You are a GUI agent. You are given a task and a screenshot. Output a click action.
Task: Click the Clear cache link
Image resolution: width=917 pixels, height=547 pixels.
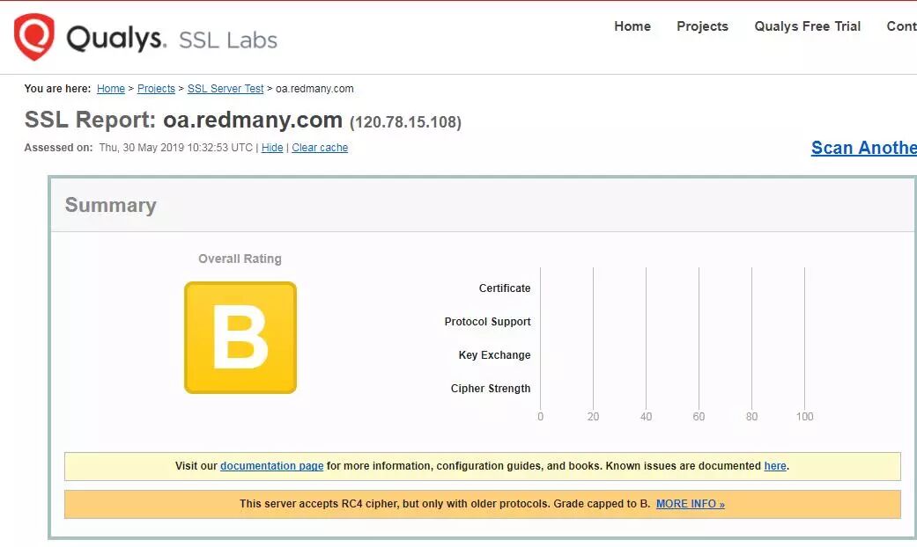pos(320,148)
